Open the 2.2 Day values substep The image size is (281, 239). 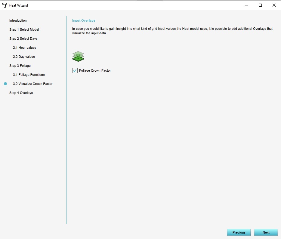pos(24,57)
